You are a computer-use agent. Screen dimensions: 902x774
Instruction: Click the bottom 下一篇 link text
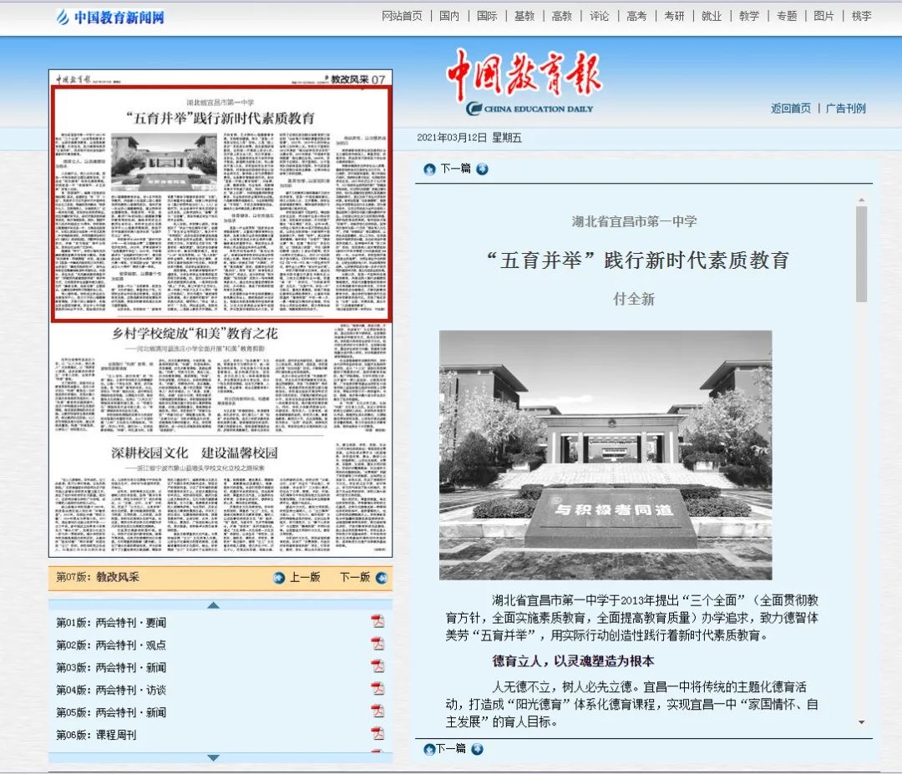coord(451,748)
